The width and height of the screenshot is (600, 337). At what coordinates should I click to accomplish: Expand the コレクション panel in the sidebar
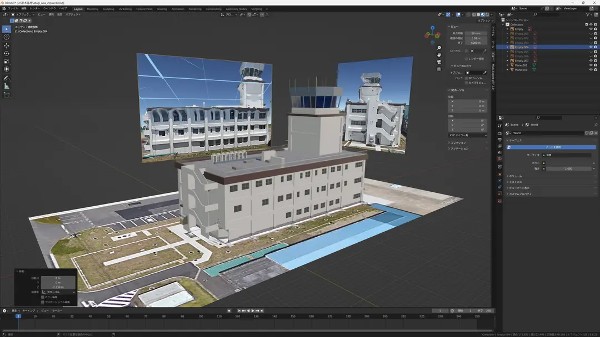pos(458,143)
